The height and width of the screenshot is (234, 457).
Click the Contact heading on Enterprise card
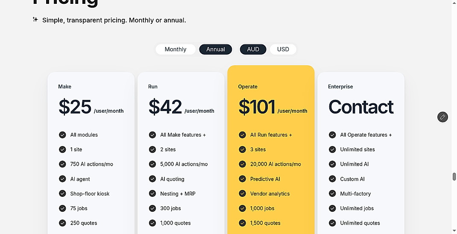(x=361, y=107)
